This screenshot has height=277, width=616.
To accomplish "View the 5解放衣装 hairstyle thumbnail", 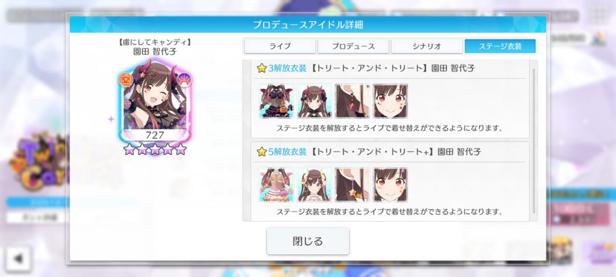I will pyautogui.click(x=314, y=185).
